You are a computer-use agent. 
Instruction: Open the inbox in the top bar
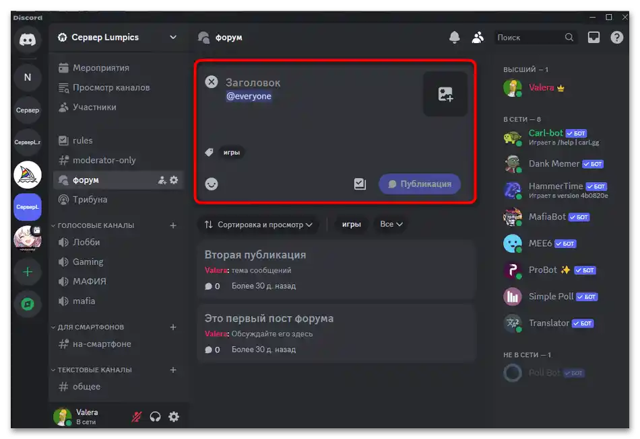pos(594,37)
